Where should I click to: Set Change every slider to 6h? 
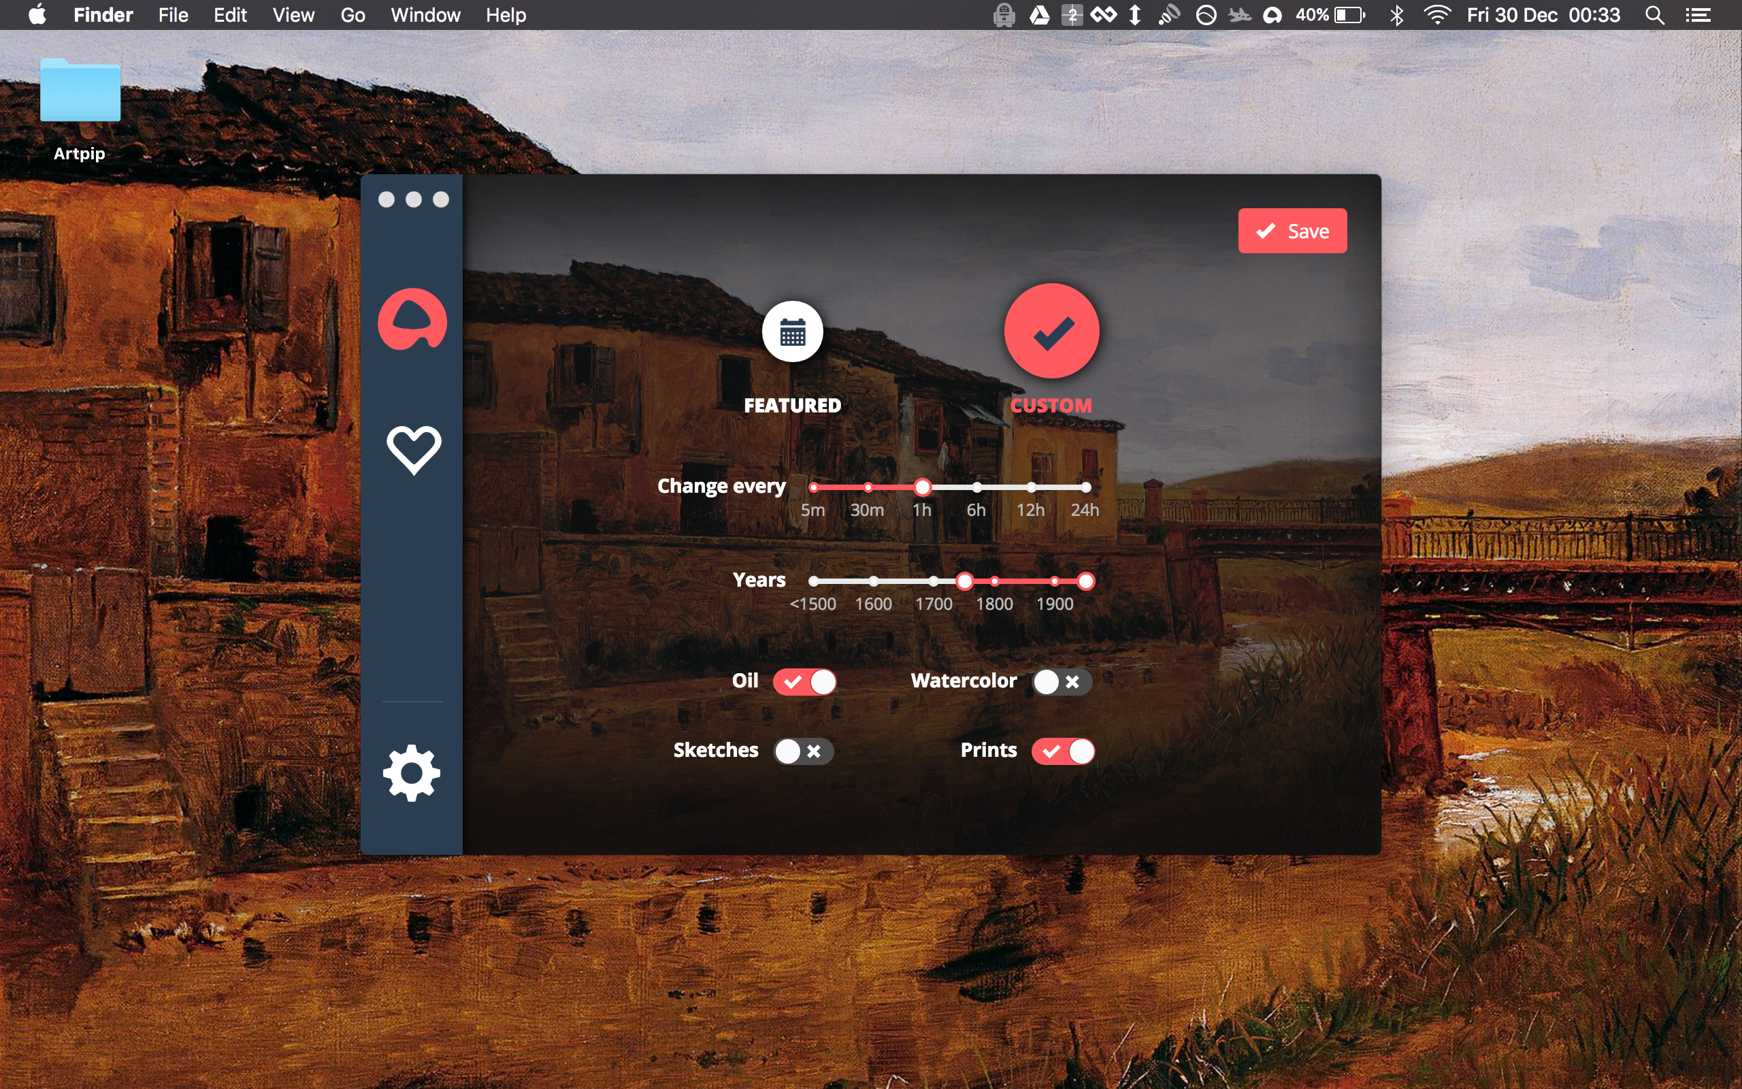(x=977, y=487)
